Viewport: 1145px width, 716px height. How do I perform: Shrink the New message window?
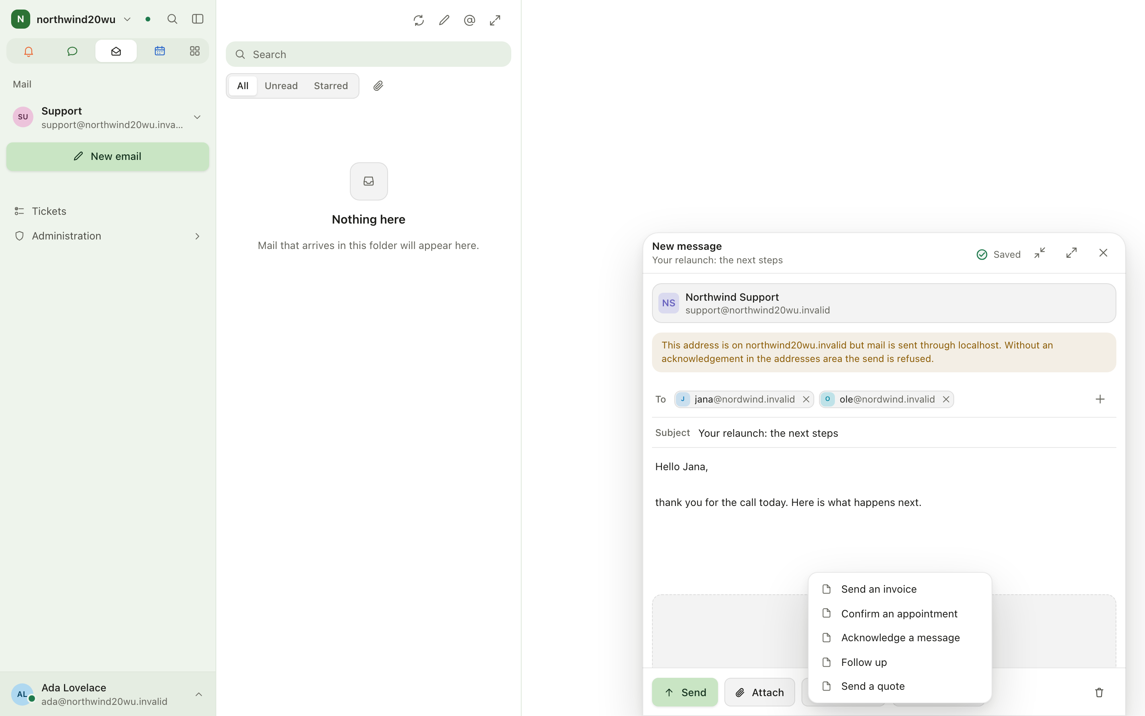[x=1040, y=253]
